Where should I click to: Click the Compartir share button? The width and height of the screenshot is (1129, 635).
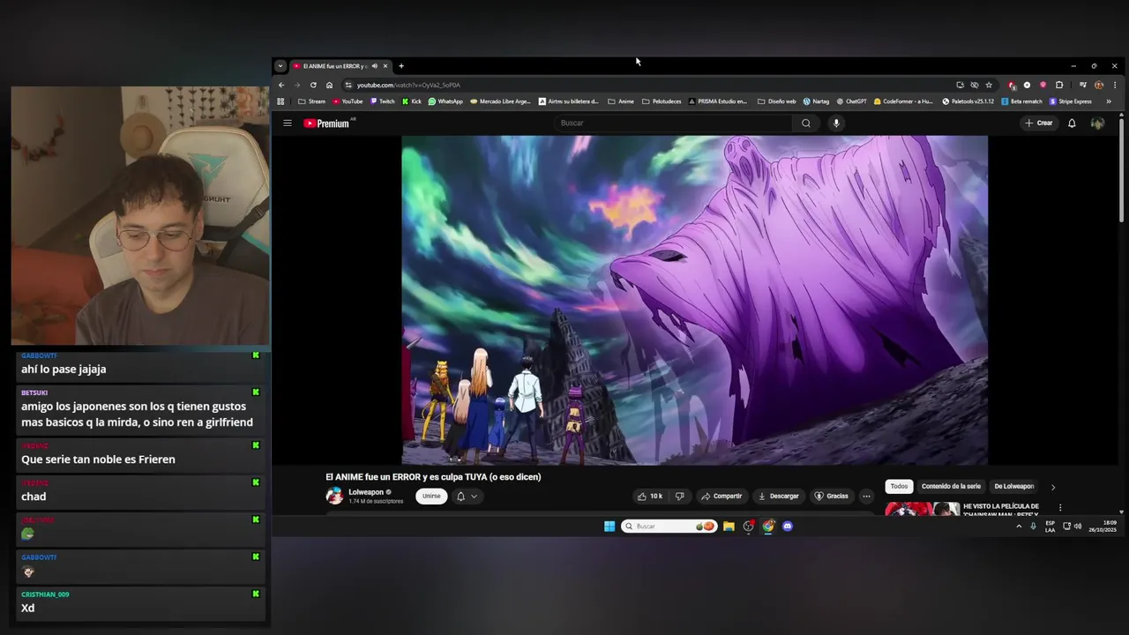(722, 497)
